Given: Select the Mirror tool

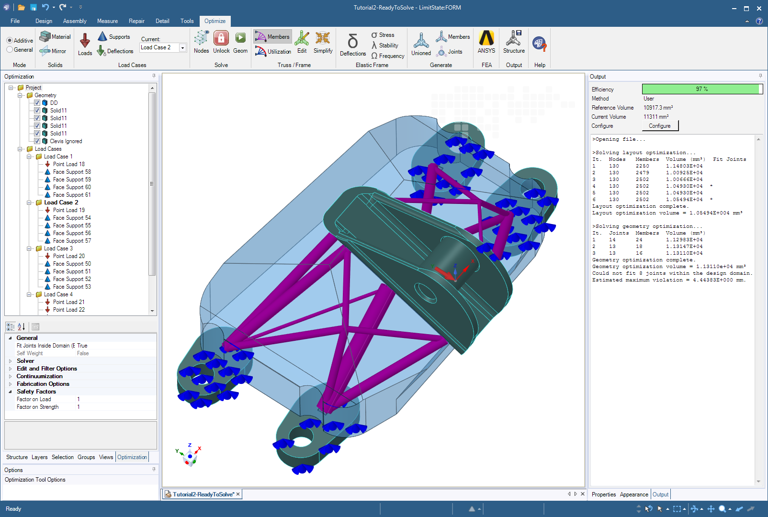Looking at the screenshot, I should [53, 51].
